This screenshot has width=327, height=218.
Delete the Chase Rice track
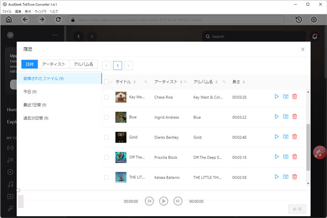tap(294, 96)
